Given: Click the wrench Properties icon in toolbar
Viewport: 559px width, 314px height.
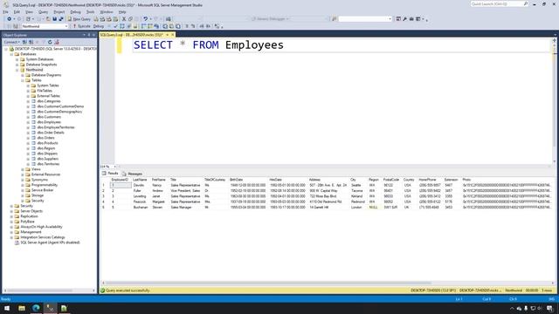Looking at the screenshot, I should coord(404,19).
